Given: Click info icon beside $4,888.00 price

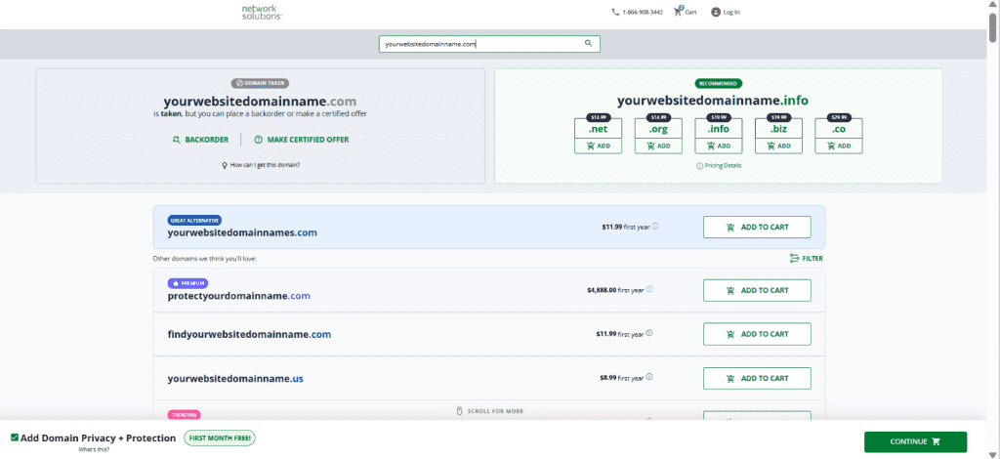Looking at the screenshot, I should 649,289.
